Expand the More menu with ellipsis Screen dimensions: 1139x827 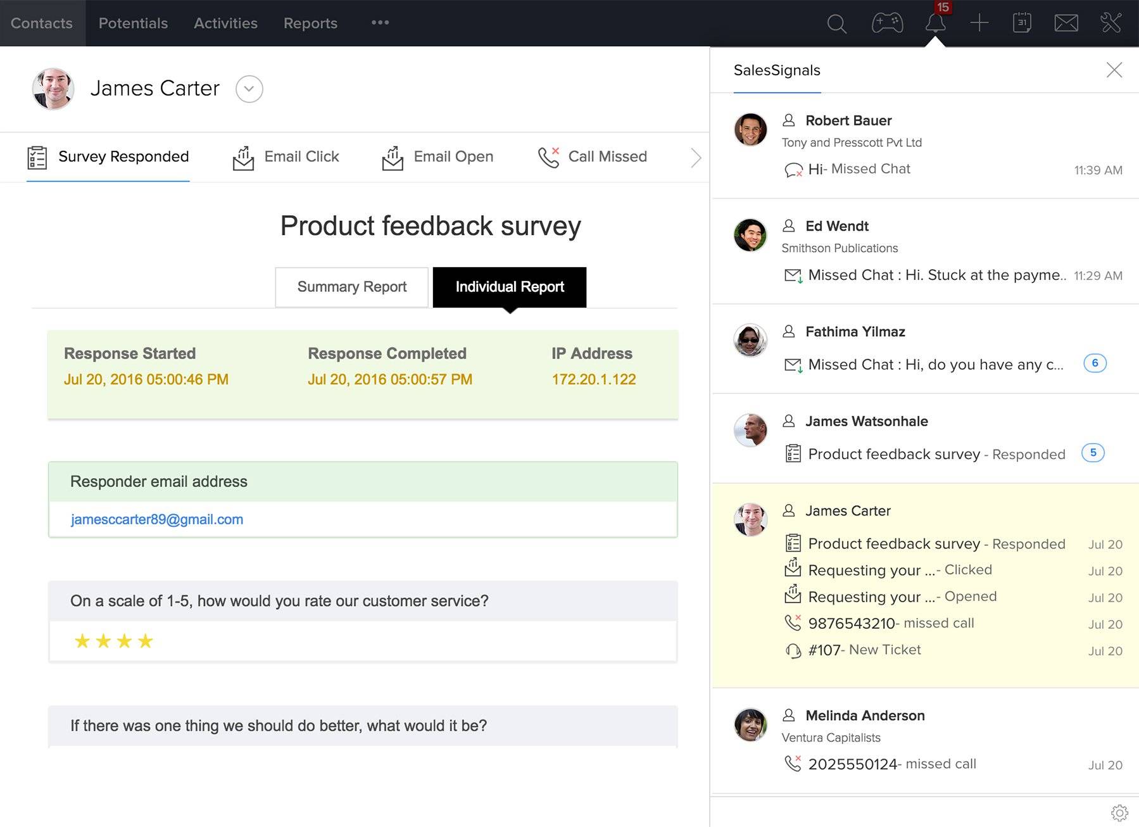pyautogui.click(x=379, y=23)
